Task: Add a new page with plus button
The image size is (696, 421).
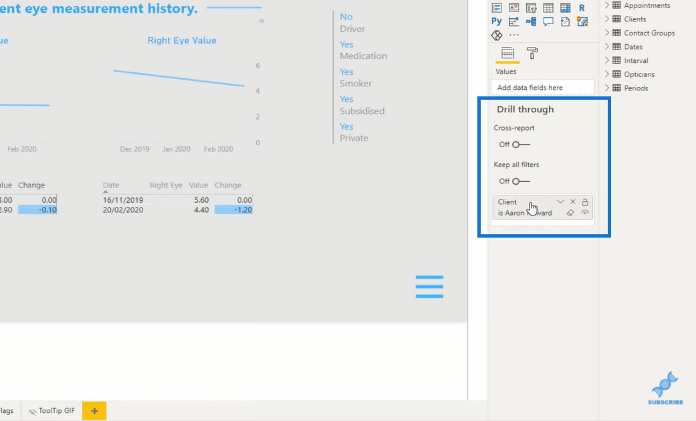Action: pos(94,411)
